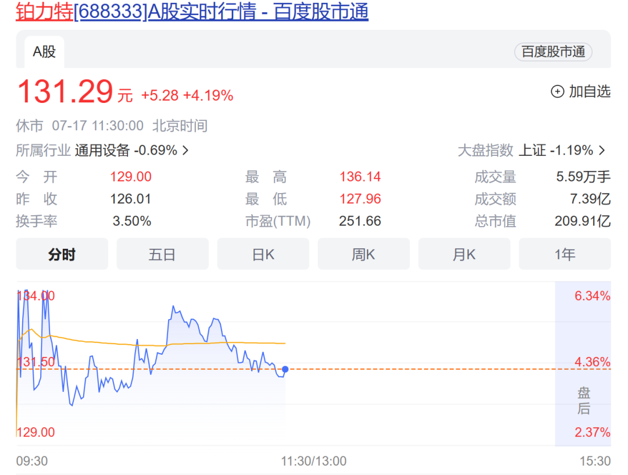Click the 总市值 value 209.91亿
Viewport: 628px width, 475px height.
point(583,221)
